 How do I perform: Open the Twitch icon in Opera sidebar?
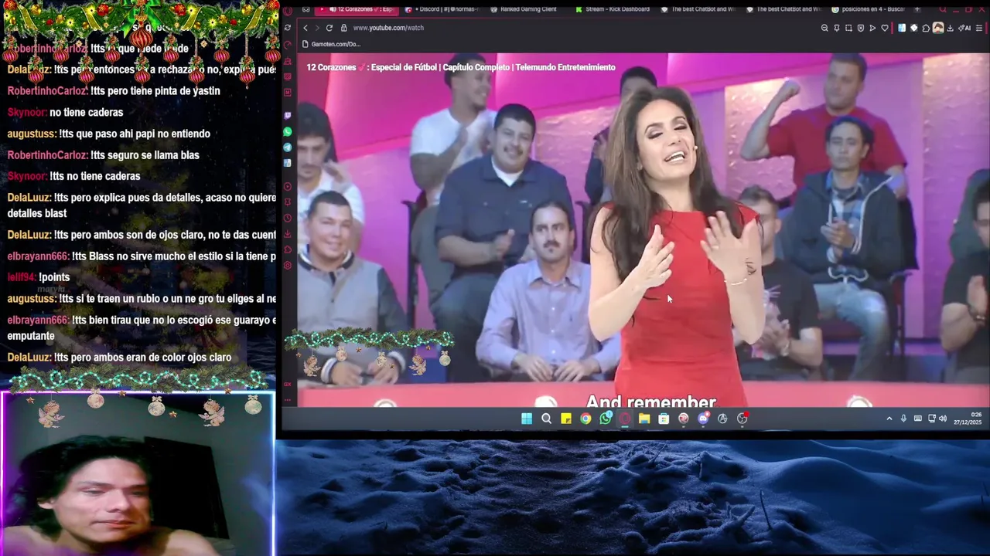pos(287,115)
